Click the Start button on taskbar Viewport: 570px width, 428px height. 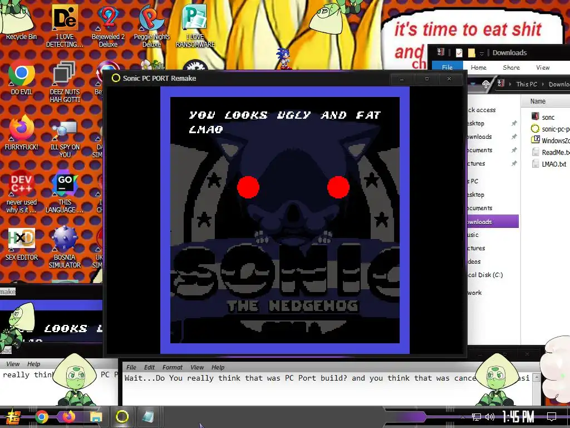click(x=13, y=417)
